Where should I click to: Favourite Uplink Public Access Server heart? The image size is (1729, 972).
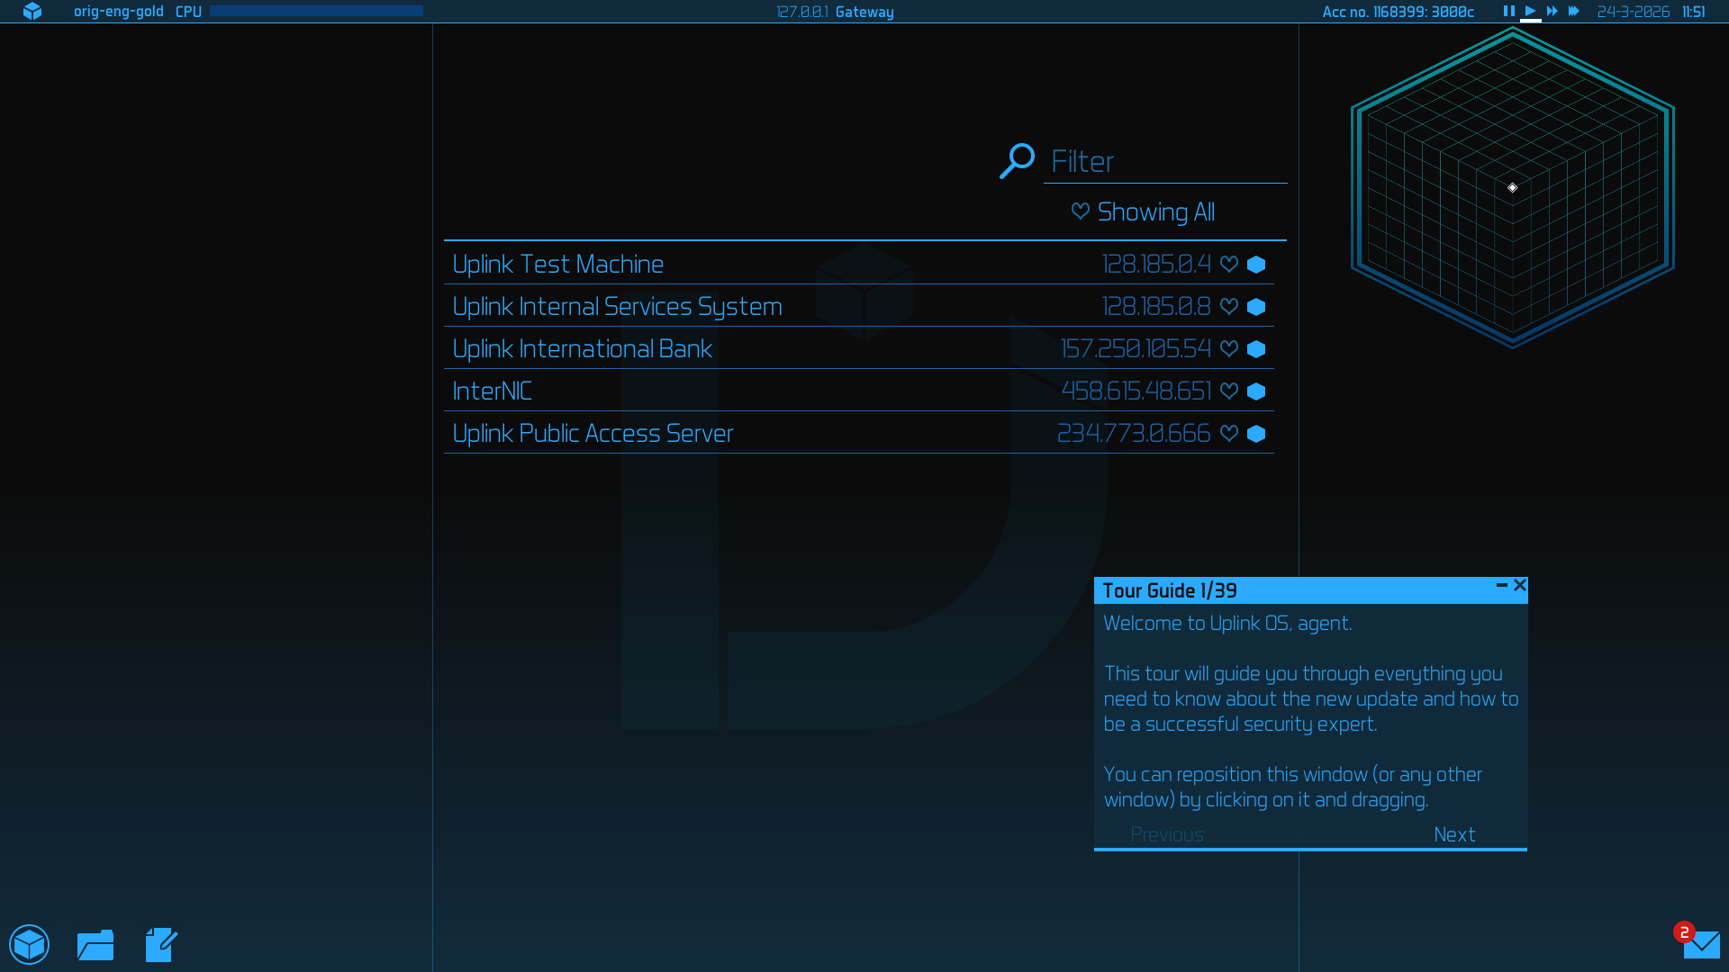click(x=1229, y=433)
